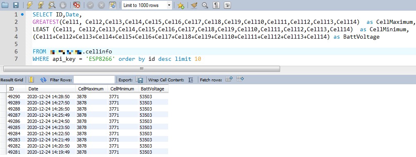
Task: Sort by the Date column header
Action: pos(50,89)
